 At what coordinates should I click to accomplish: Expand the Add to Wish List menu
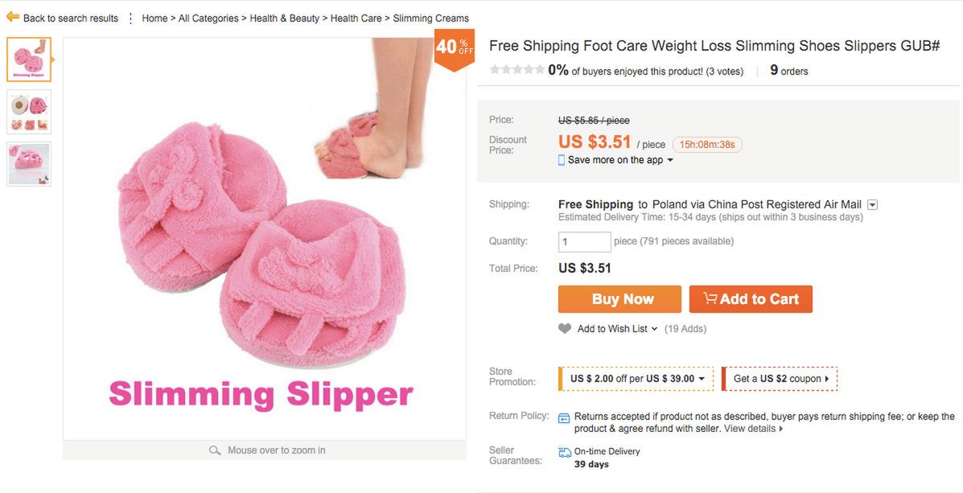(654, 329)
